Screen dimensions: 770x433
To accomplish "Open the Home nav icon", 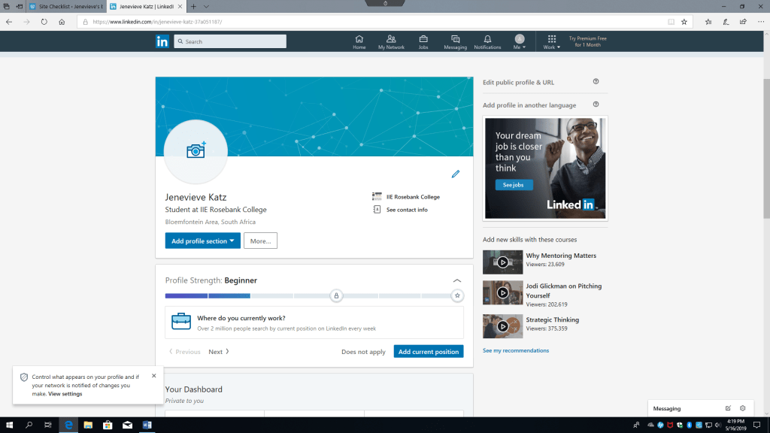I will 359,42.
